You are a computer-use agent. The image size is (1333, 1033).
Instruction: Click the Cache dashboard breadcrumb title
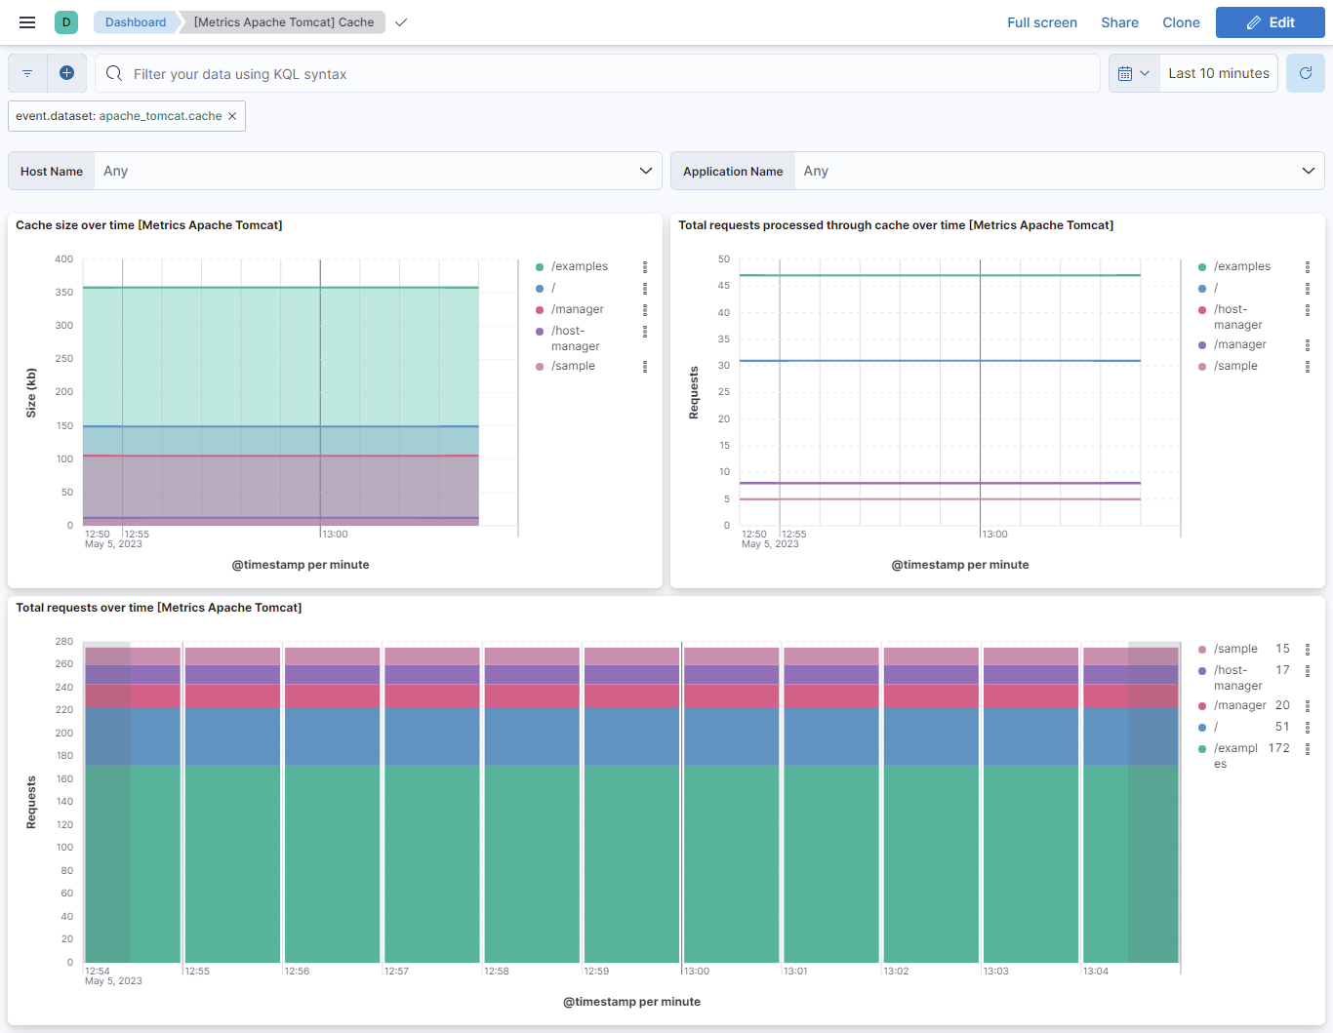283,22
